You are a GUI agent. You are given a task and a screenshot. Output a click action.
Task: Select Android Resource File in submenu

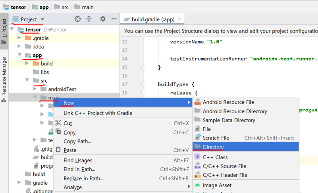pos(246,102)
